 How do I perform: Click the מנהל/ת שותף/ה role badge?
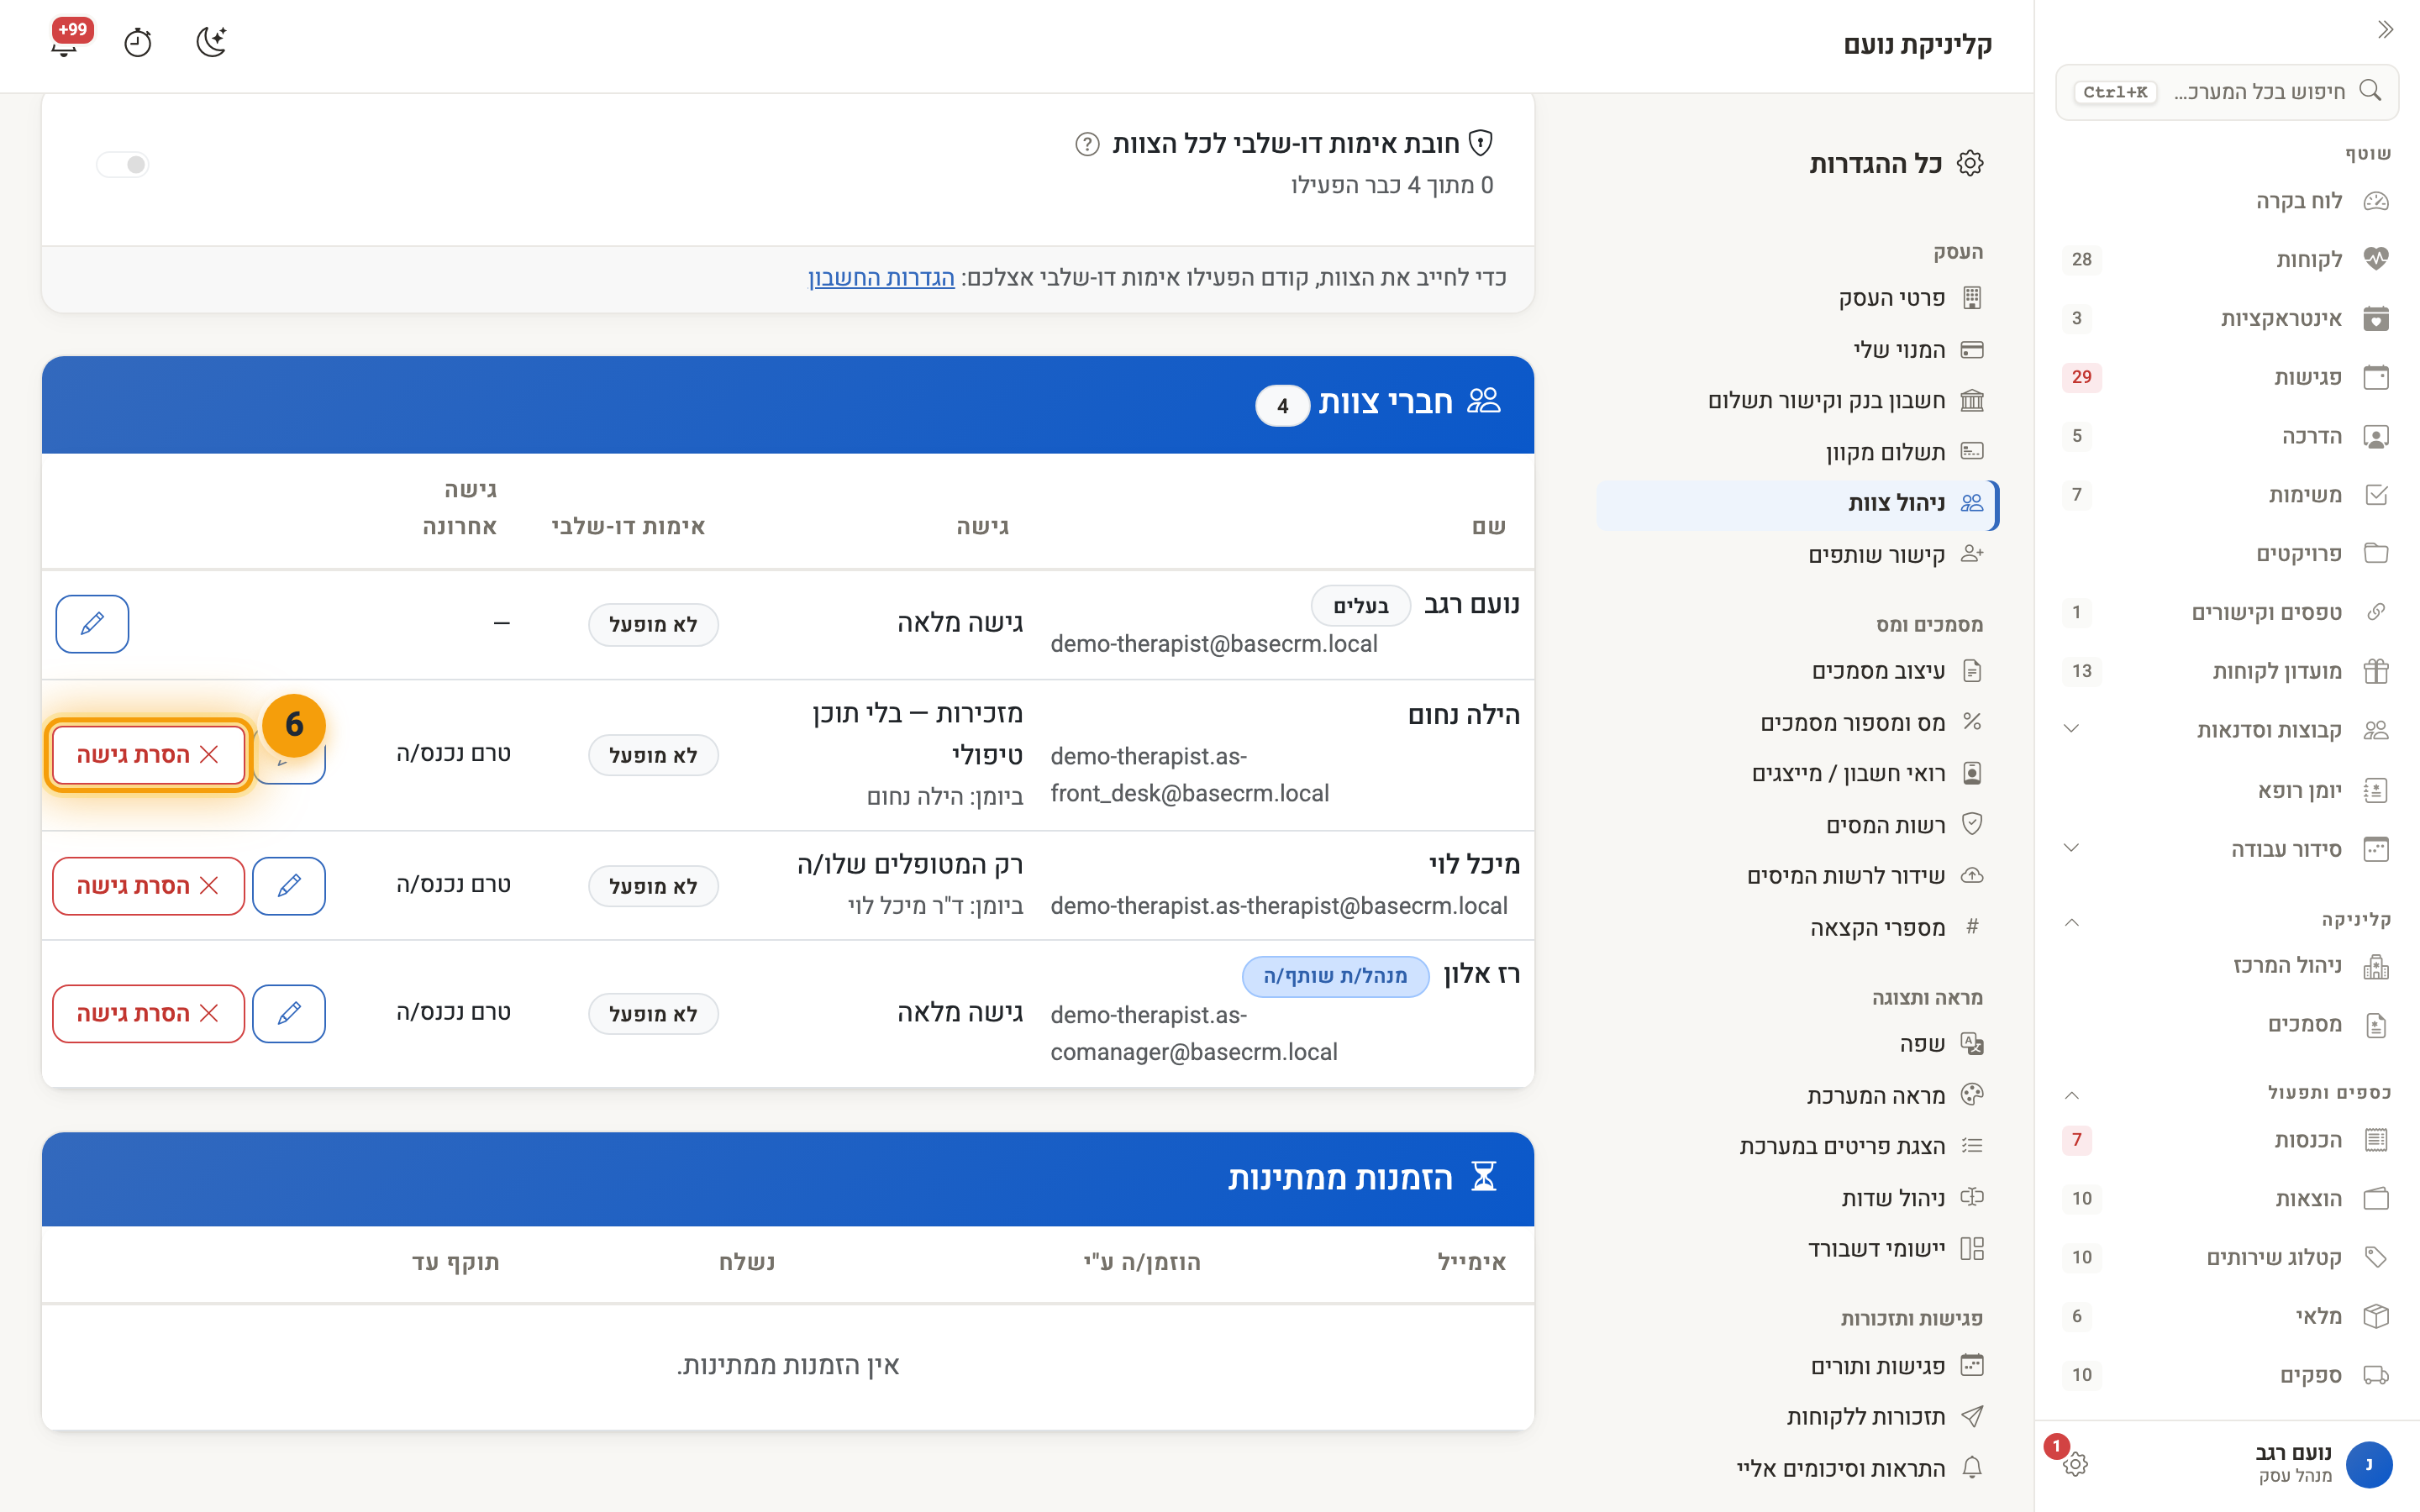[1335, 976]
